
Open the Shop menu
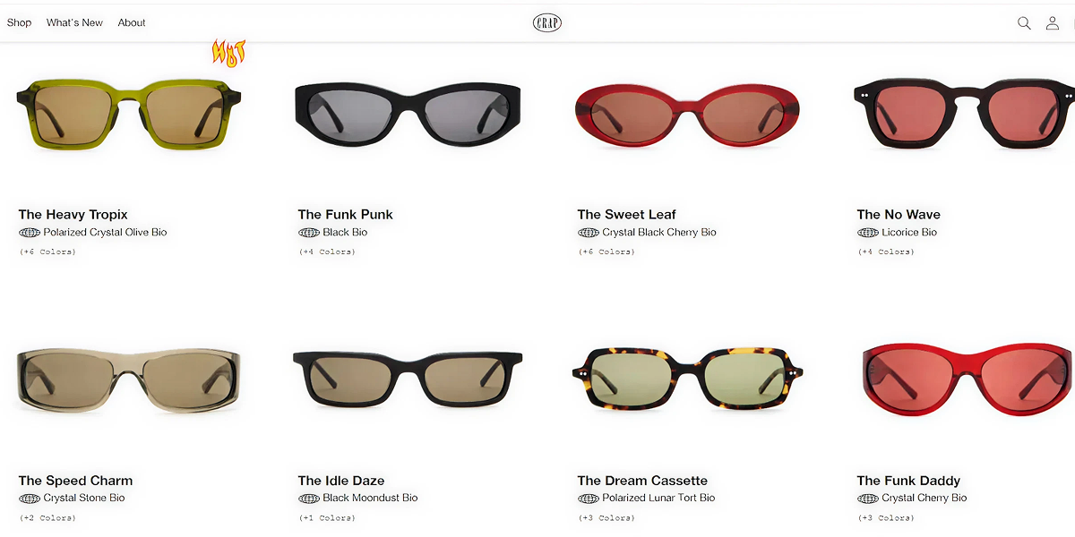pos(20,23)
